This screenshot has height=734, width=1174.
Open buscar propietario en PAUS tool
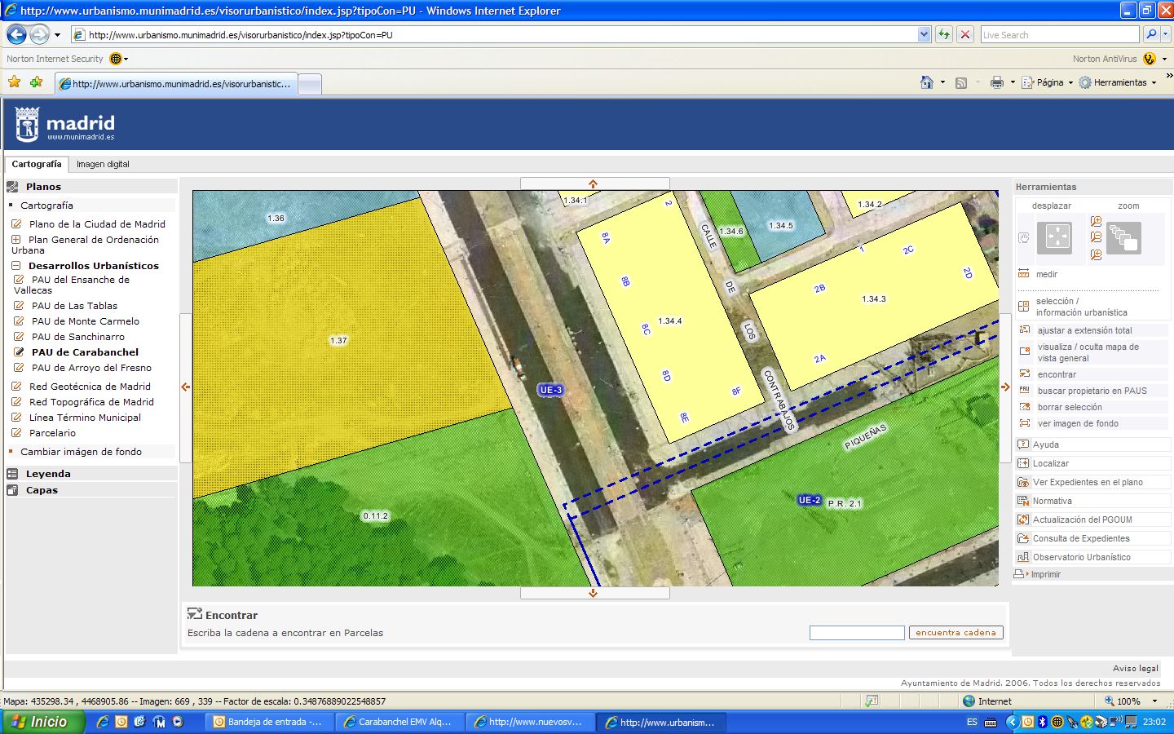1025,391
